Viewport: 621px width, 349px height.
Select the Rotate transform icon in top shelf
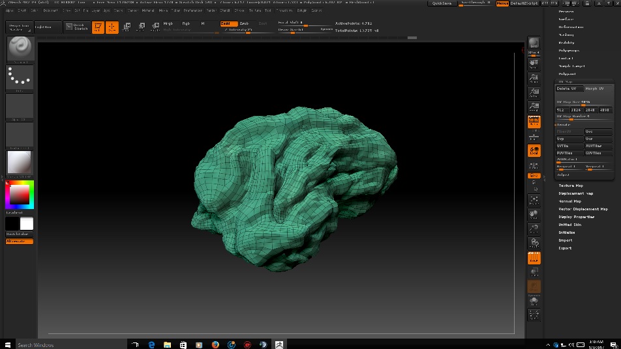click(x=155, y=27)
